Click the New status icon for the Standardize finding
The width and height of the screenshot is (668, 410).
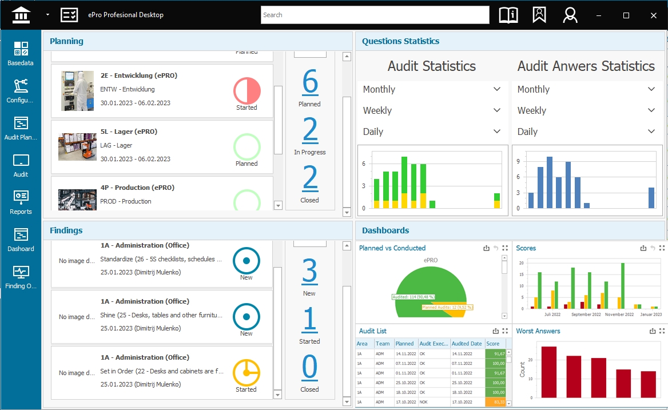tap(246, 261)
